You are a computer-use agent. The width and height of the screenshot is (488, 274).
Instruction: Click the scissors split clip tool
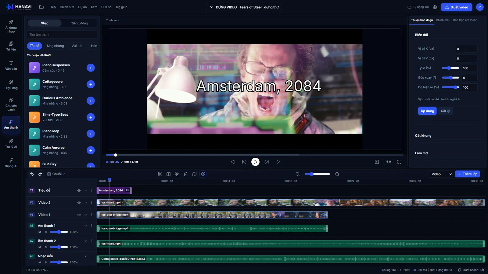click(160, 174)
